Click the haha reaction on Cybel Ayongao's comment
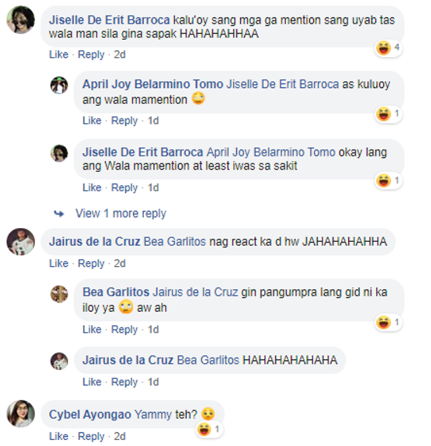This screenshot has height=446, width=431. pos(209,429)
